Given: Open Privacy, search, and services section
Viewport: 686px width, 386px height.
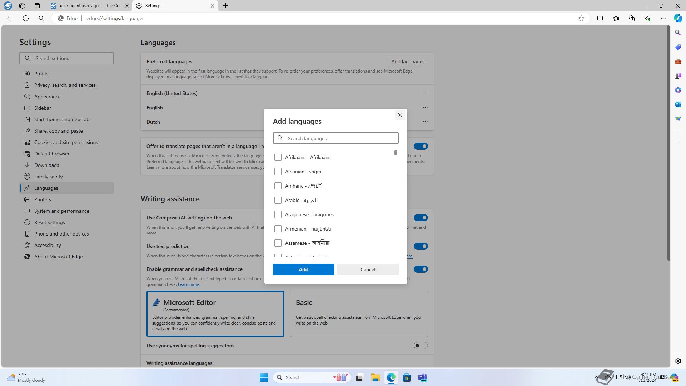Looking at the screenshot, I should (66, 85).
